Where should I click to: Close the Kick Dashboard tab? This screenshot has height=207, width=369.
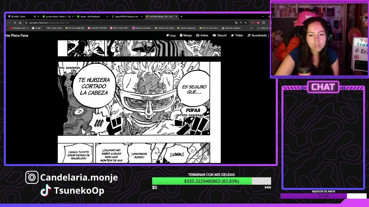click(x=107, y=17)
